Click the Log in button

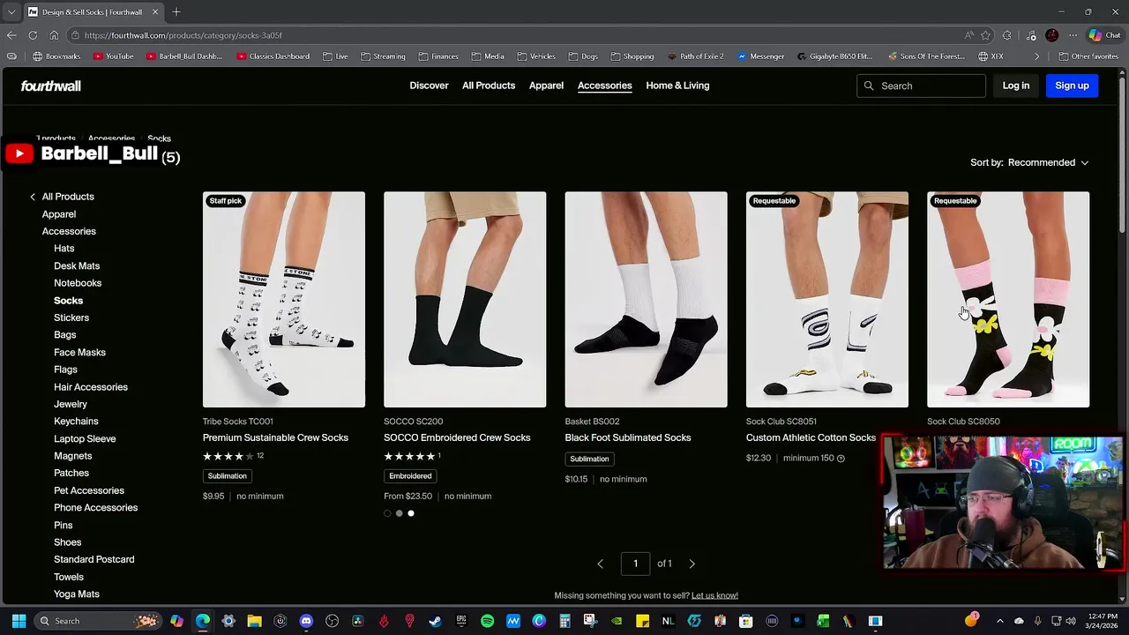(x=1016, y=86)
